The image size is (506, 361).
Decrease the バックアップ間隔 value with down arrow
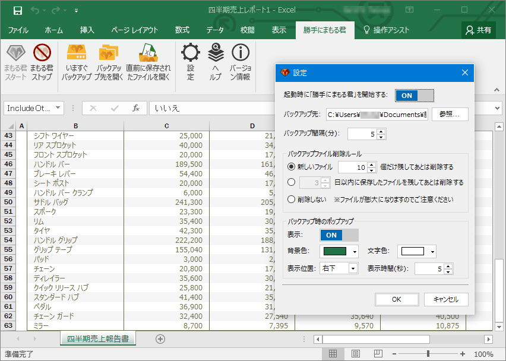[x=381, y=137]
